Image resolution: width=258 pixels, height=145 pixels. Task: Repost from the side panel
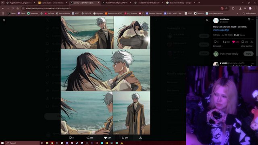(224, 42)
